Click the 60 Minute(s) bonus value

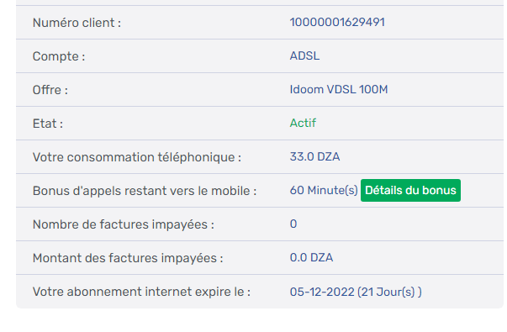click(324, 191)
